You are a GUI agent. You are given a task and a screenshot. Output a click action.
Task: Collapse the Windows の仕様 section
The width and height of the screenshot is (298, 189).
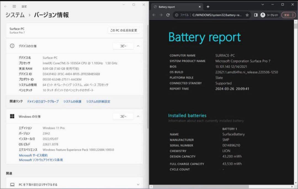coord(138,116)
